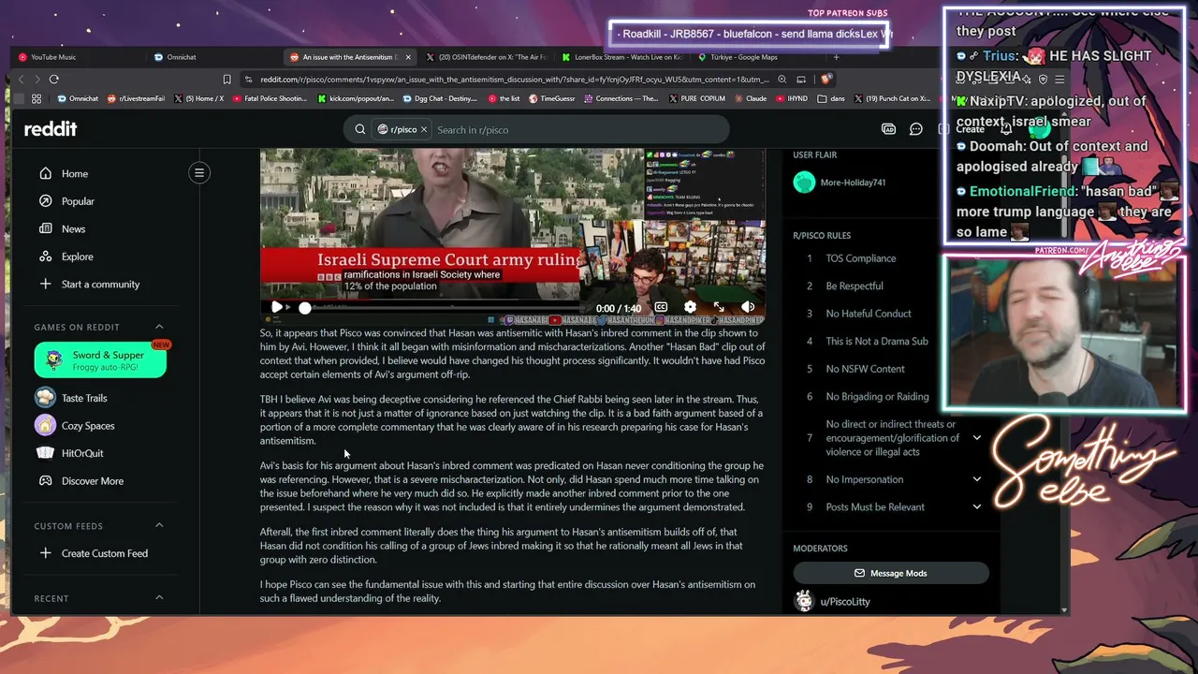Open r/LivestreamFail bookmark

[137, 98]
